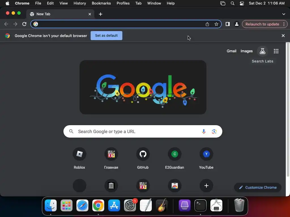Open the Chrome three-dot menu

(284, 24)
